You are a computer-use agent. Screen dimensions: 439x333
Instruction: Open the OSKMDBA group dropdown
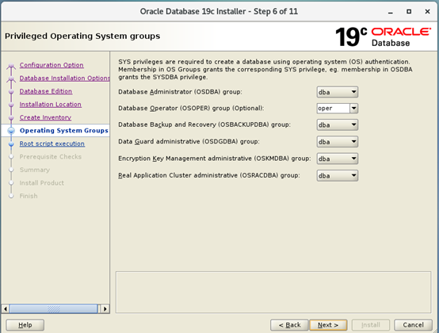[x=337, y=159]
